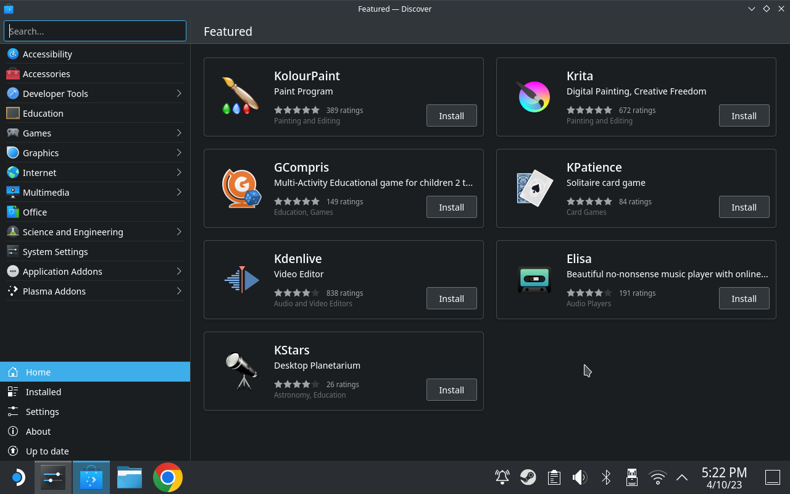Click the GCompris app icon

tap(241, 188)
